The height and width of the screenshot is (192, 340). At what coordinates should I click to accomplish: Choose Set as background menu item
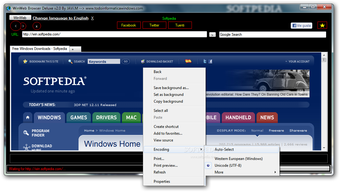174,94
